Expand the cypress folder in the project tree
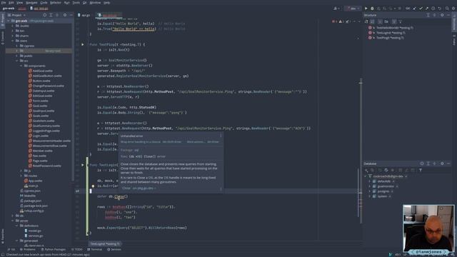 click(17, 46)
